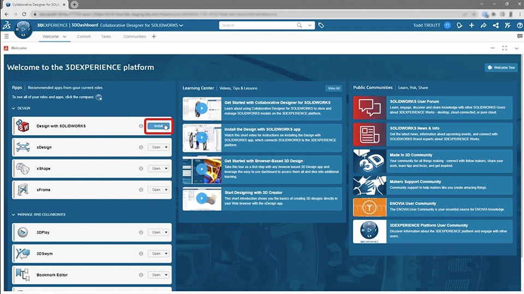Image resolution: width=524 pixels, height=294 pixels.
Task: Collapse the MANAGE AND COLLABORATE section
Action: click(x=13, y=215)
